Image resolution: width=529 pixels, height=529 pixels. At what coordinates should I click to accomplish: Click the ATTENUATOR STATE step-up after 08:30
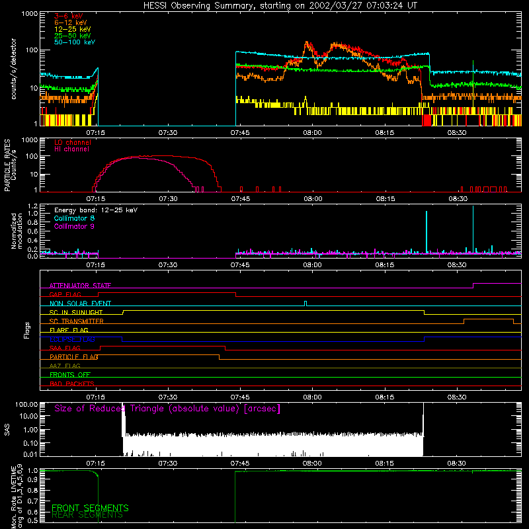click(x=473, y=286)
